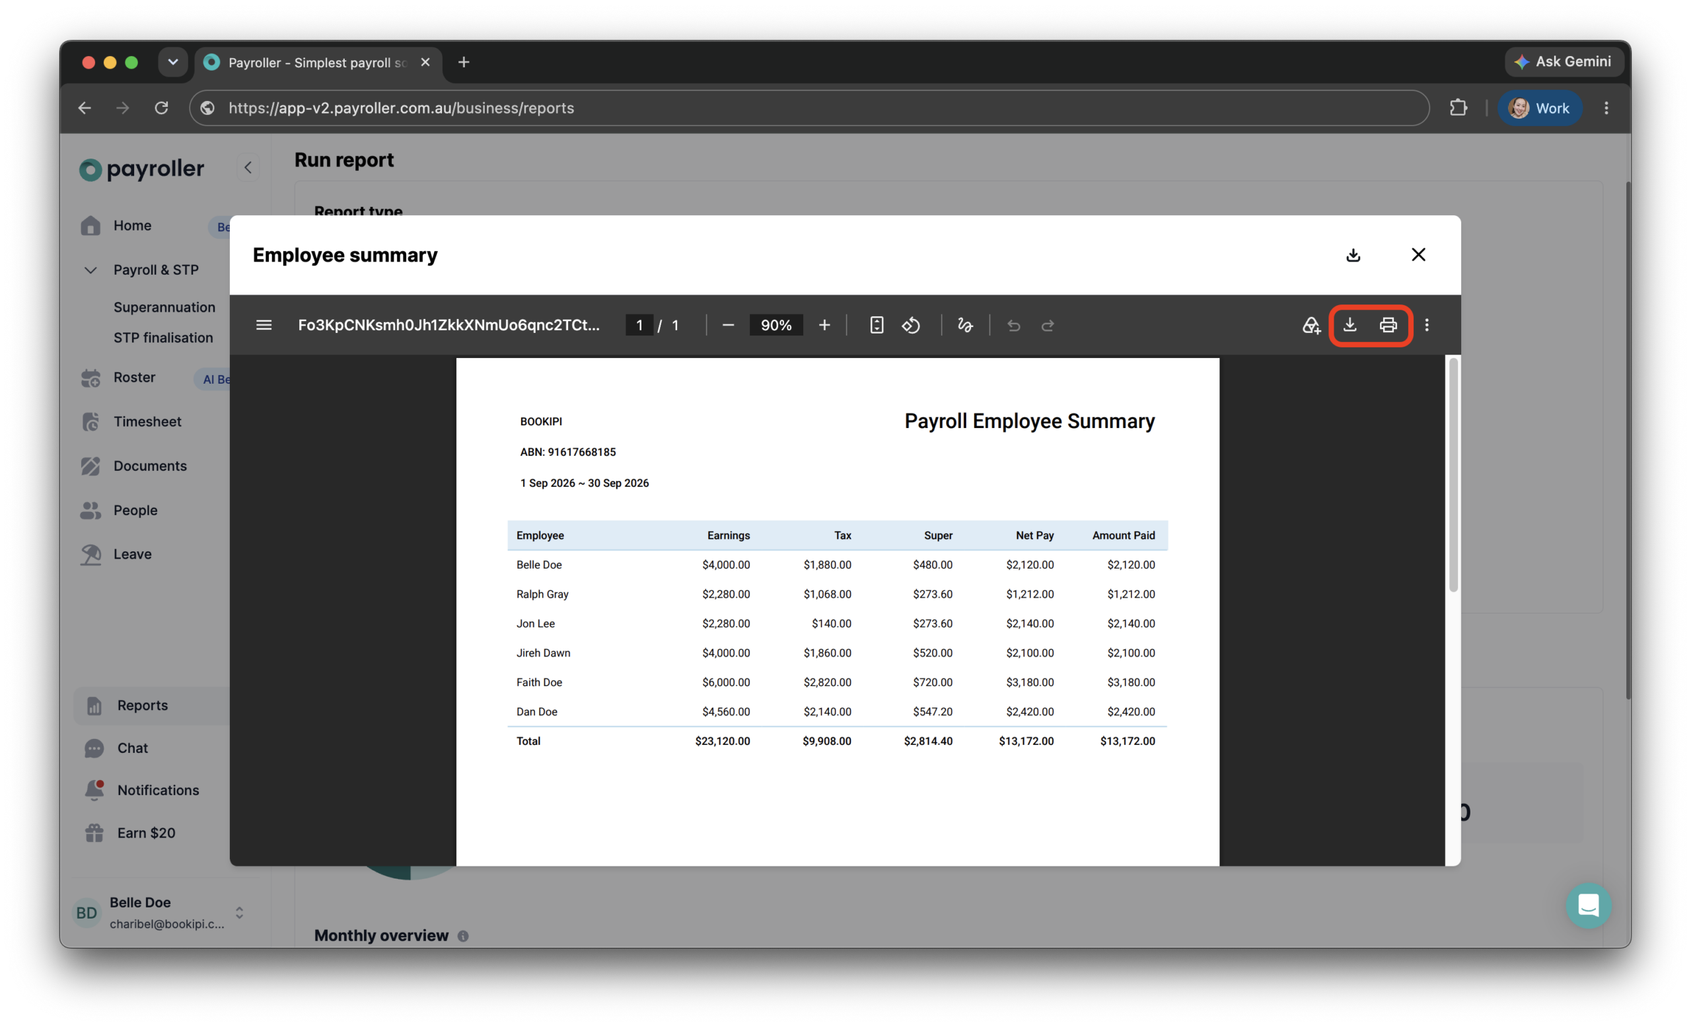Download report from Employee summary header
Viewport: 1691px width, 1027px height.
pyautogui.click(x=1353, y=255)
